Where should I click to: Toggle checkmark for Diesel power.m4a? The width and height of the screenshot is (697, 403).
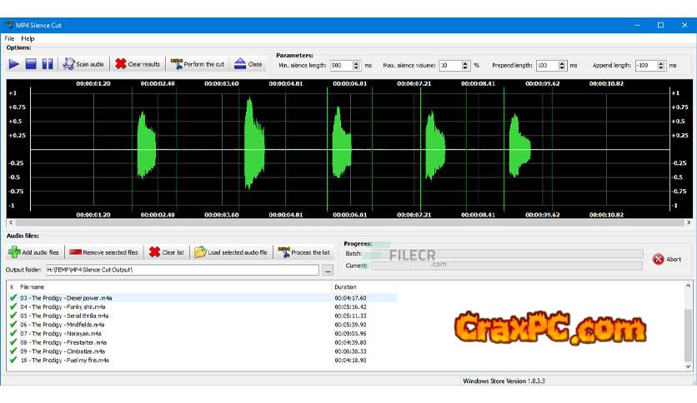[x=13, y=297]
